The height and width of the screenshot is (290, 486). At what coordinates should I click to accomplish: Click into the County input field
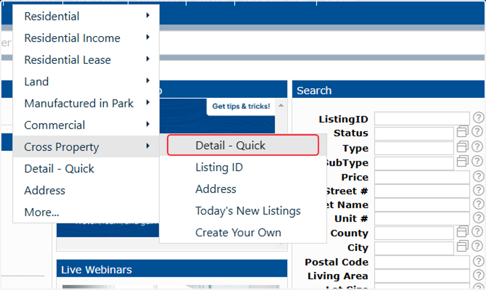414,233
